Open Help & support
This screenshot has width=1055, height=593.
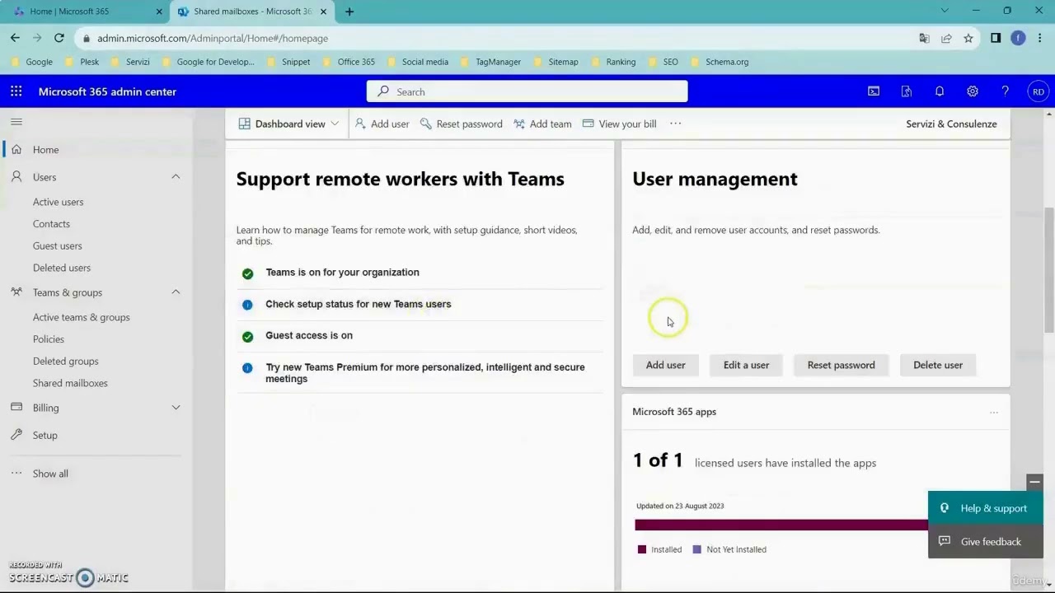pyautogui.click(x=985, y=508)
